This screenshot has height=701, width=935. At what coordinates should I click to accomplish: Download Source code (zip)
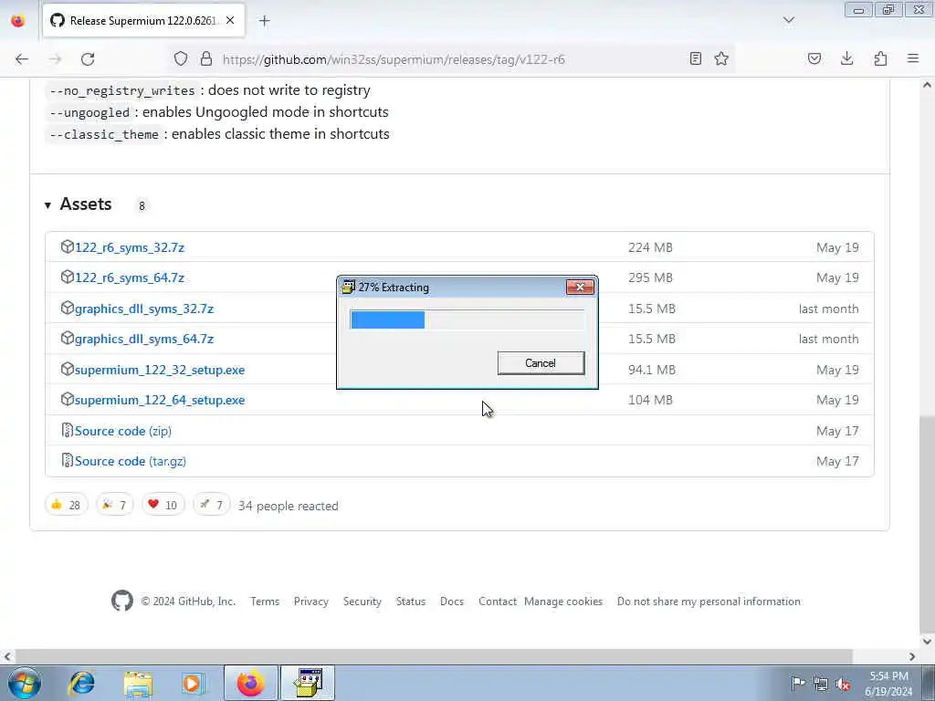point(123,431)
